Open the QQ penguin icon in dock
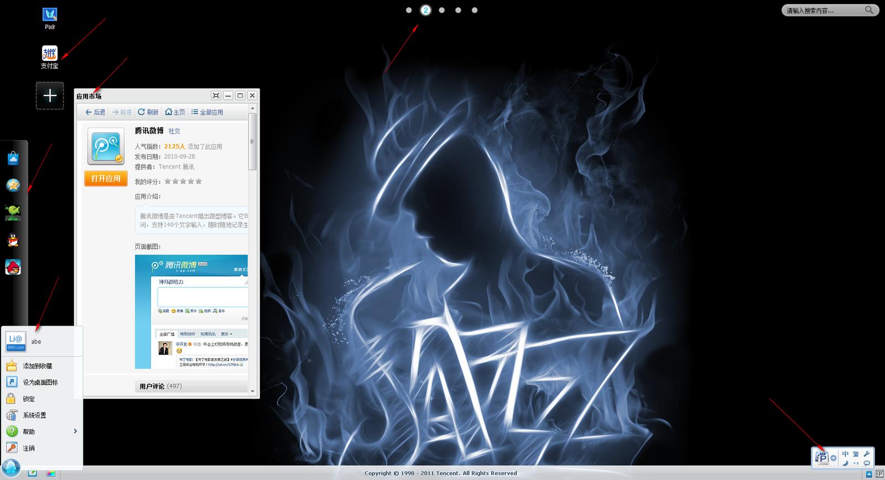Screen dimensions: 885x480 [x=13, y=240]
